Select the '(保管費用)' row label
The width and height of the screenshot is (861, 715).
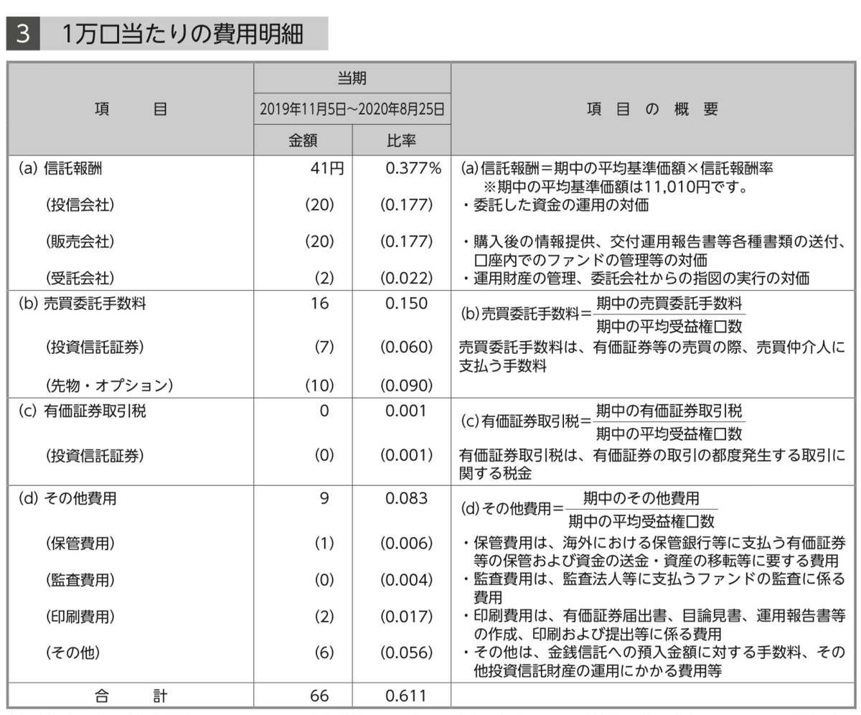pos(79,543)
